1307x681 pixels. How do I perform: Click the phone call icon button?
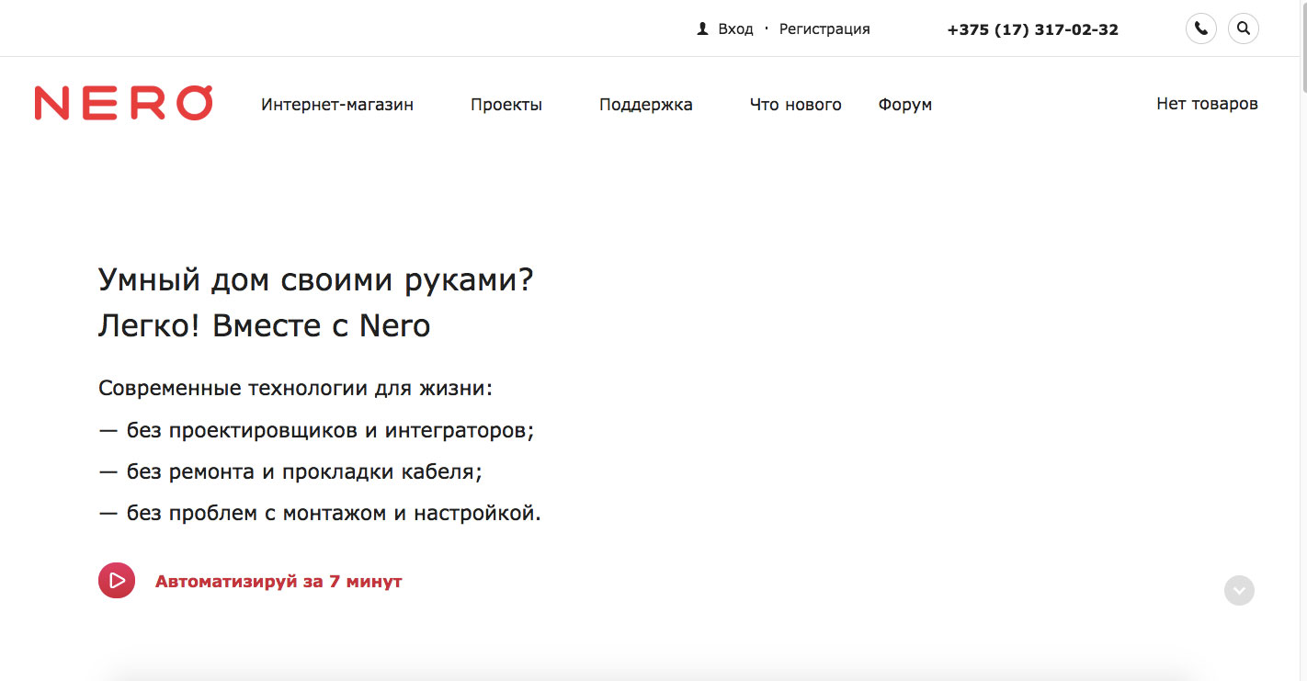tap(1200, 28)
